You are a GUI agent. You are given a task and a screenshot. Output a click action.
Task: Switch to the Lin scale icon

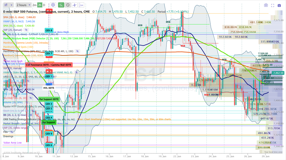81,5
